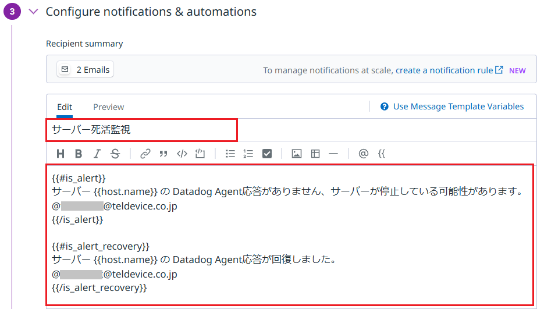Viewport: 537px width, 309px height.
Task: Apply italic formatting
Action: pos(97,154)
